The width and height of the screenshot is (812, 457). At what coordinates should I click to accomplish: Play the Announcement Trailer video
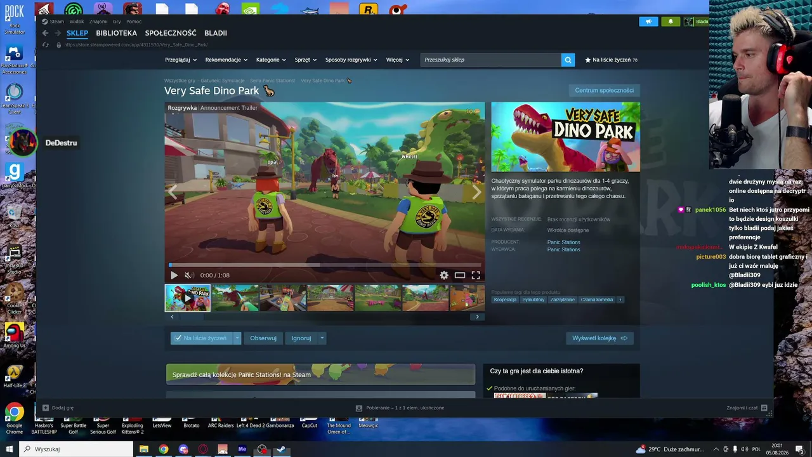coord(174,275)
